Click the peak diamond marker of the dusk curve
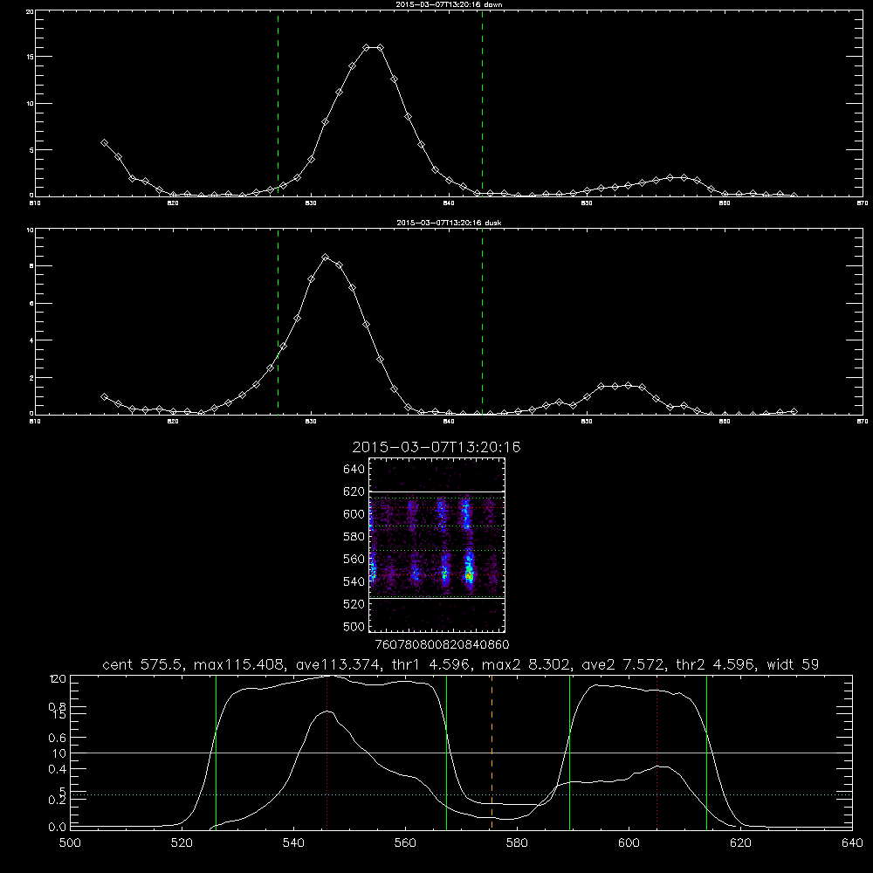The image size is (873, 873). point(326,258)
